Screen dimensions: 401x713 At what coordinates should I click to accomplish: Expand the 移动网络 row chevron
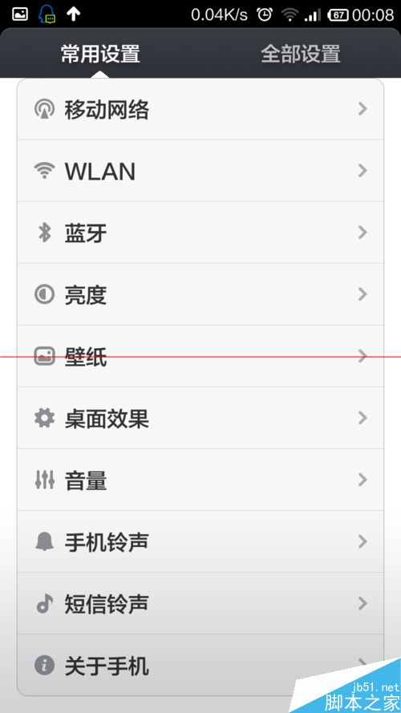click(x=363, y=109)
